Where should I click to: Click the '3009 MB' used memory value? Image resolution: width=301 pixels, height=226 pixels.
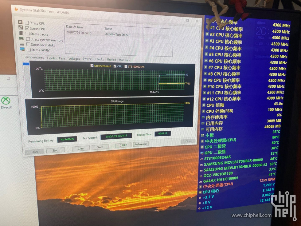click(274, 121)
